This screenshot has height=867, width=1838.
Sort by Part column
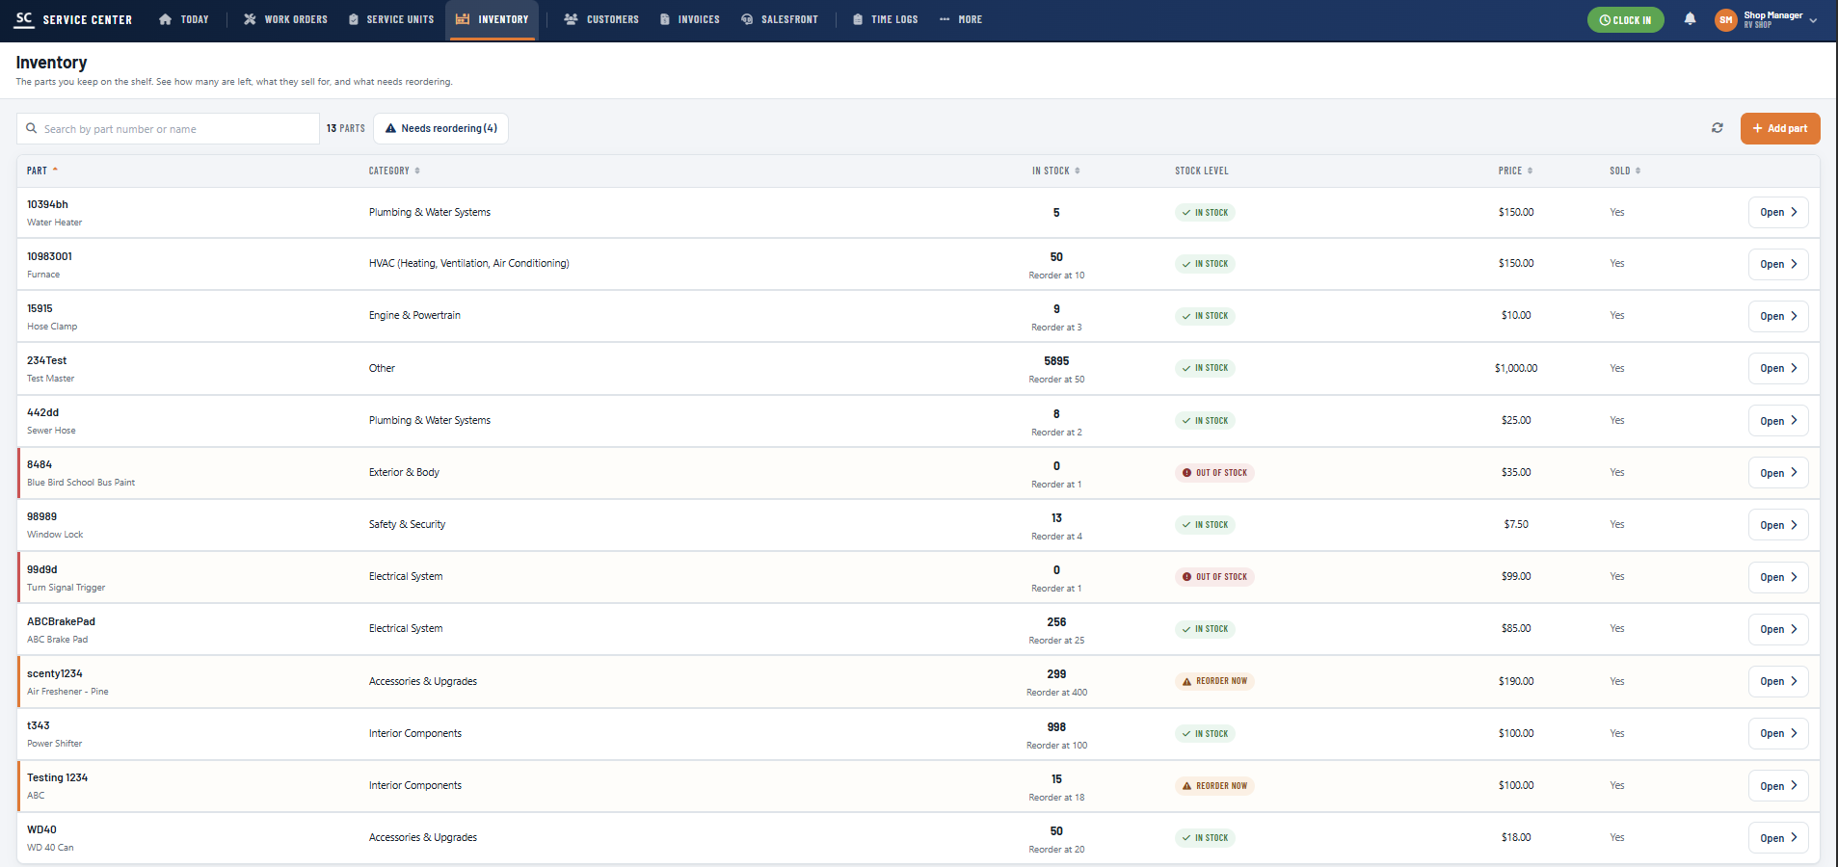coord(42,171)
